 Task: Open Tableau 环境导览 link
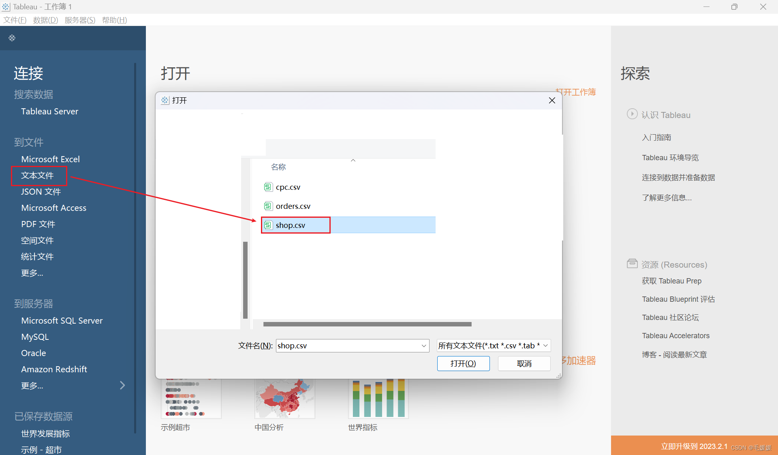(x=670, y=157)
